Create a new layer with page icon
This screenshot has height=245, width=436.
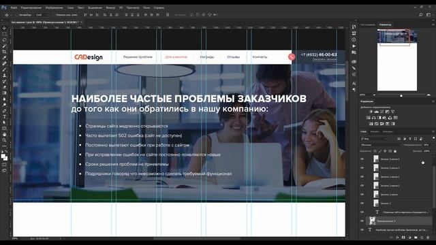422,238
